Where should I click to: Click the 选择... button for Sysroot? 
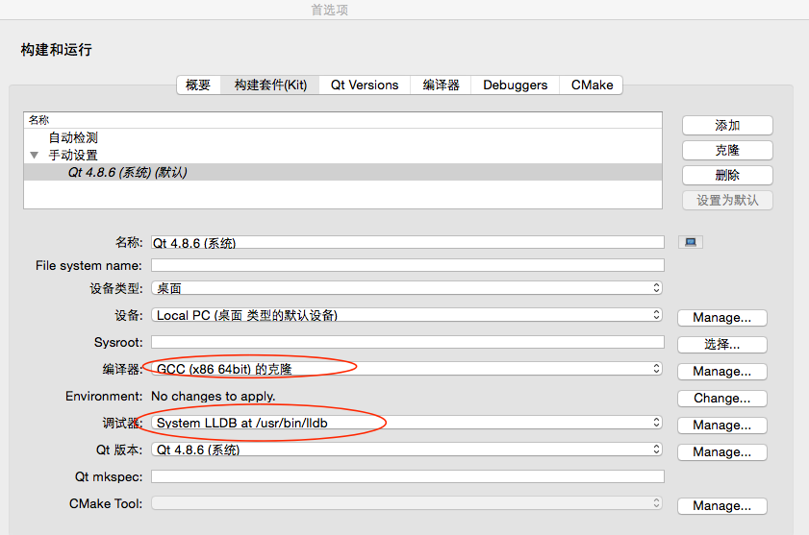click(x=721, y=344)
